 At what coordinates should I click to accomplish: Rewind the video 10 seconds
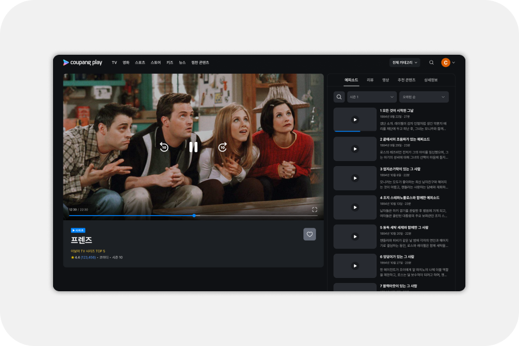(164, 146)
